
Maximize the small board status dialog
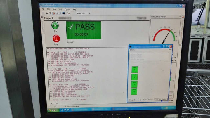168,46
